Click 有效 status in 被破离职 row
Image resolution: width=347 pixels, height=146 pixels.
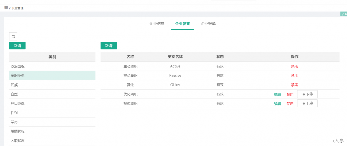pos(220,103)
